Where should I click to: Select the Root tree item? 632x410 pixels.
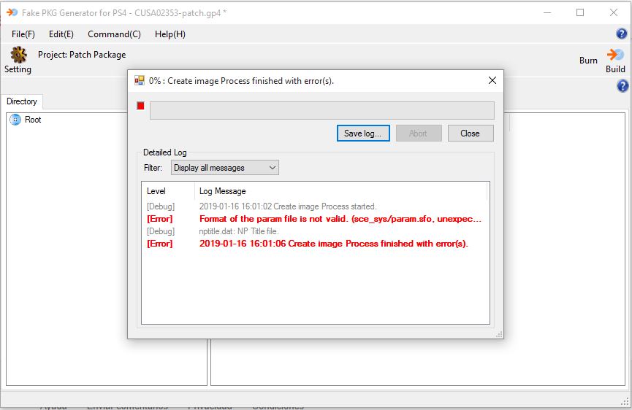[33, 120]
